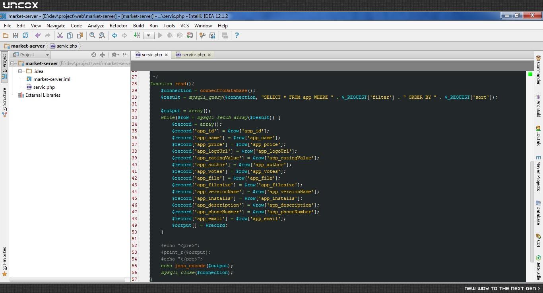This screenshot has height=293, width=543.
Task: Click the Redo arrow icon
Action: [x=48, y=35]
